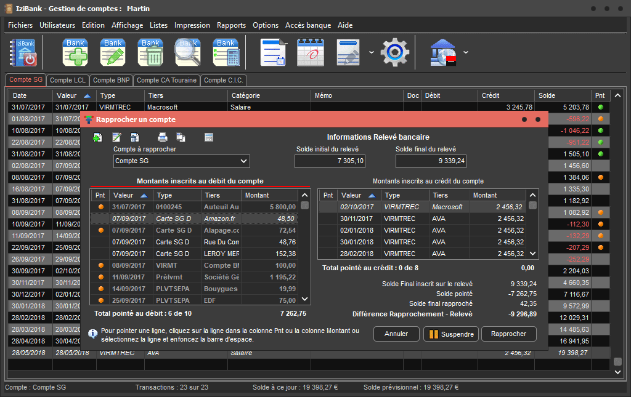Click the debit list vertical scrollbar thumb
The image size is (631, 397).
click(304, 206)
